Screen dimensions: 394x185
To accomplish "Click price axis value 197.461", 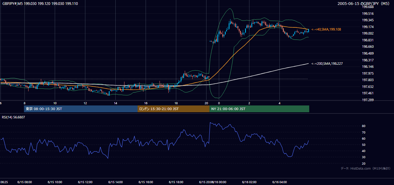I will (x=367, y=93).
